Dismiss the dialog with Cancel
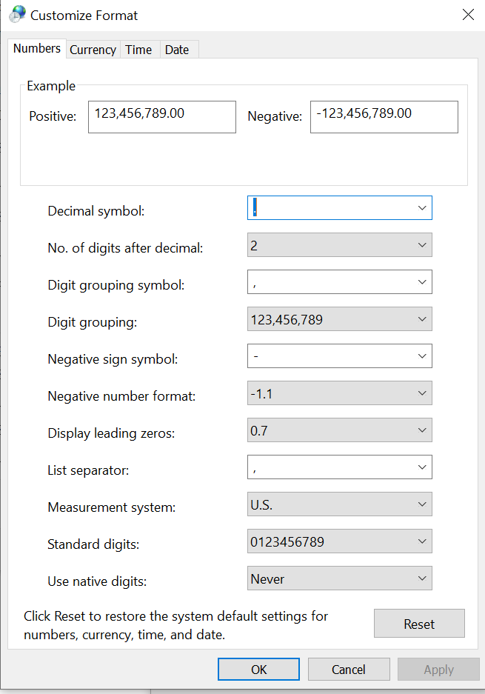 [x=348, y=669]
